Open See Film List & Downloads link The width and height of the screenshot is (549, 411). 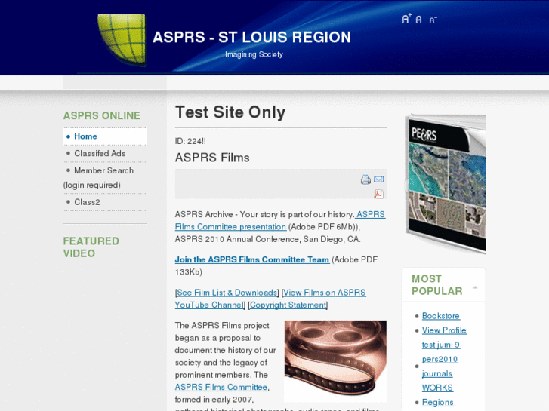click(x=227, y=293)
